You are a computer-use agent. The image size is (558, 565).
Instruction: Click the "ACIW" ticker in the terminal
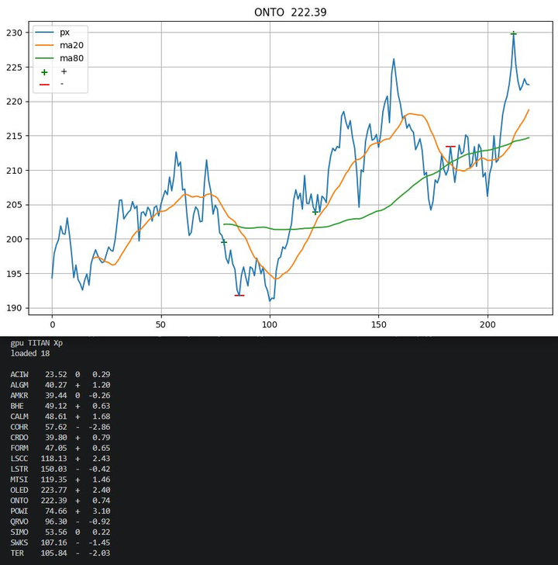(x=19, y=374)
